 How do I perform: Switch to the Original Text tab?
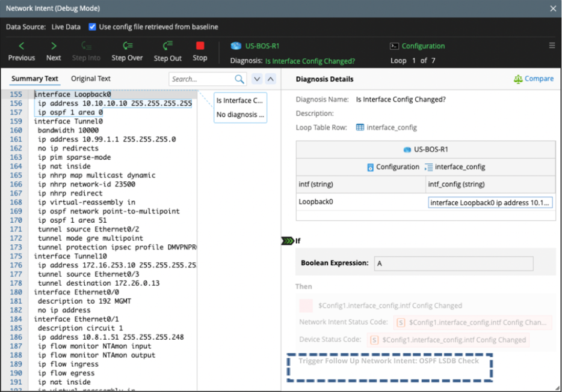(x=91, y=79)
